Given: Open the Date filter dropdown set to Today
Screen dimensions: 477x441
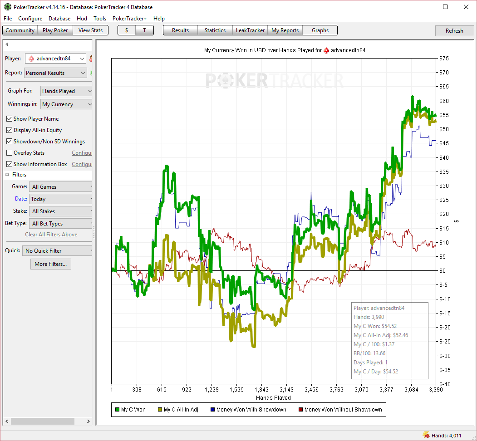Looking at the screenshot, I should (60, 199).
